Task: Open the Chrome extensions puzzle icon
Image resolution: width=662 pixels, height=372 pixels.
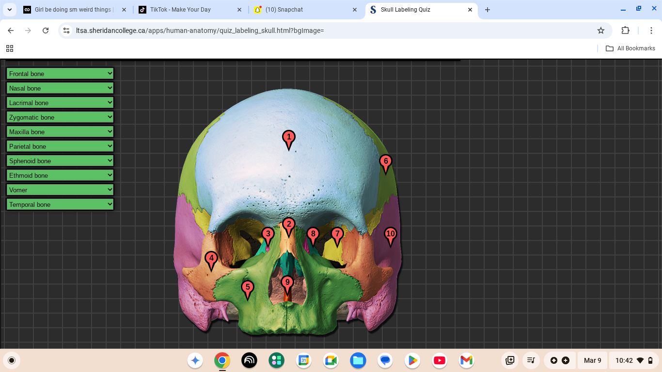Action: click(x=625, y=31)
